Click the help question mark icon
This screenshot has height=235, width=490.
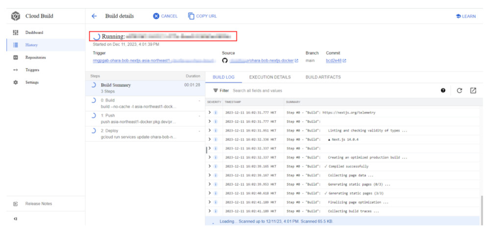[x=443, y=90]
